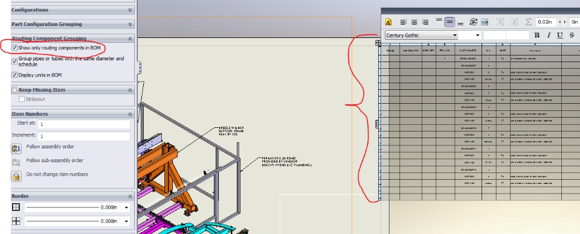The image size is (580, 234).
Task: Open the Century Gothic font dropdown
Action: pyautogui.click(x=455, y=36)
